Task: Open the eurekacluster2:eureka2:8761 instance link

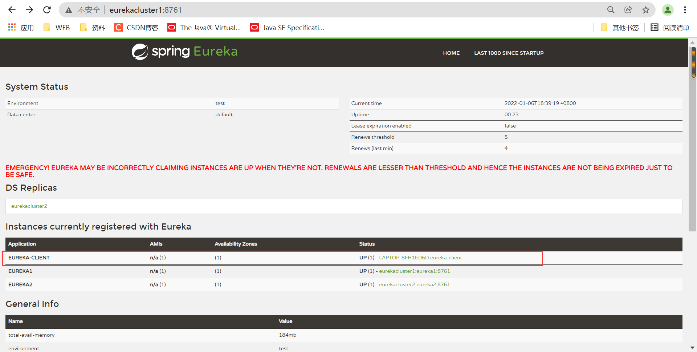Action: point(414,284)
